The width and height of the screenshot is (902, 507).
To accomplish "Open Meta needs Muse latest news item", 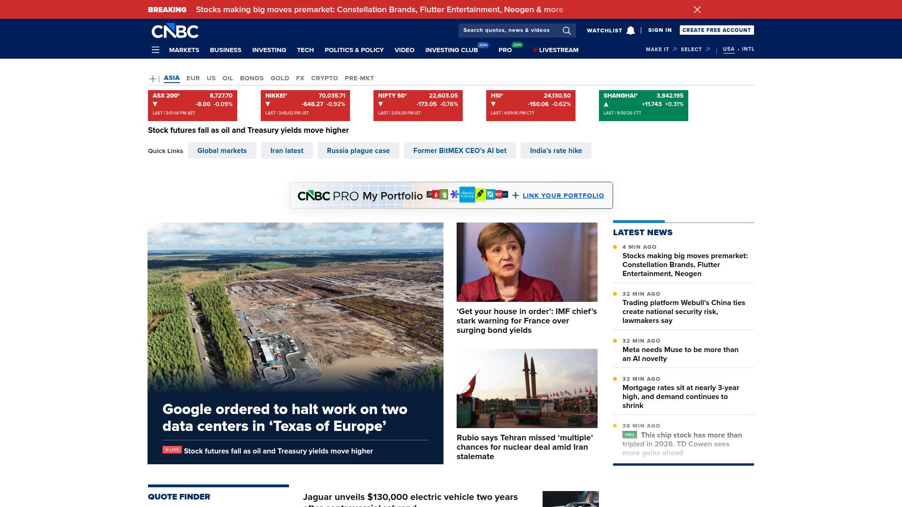I will 680,354.
